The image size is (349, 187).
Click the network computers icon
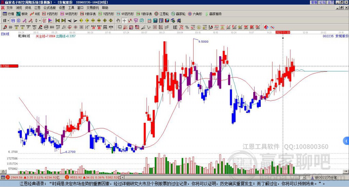coord(179,21)
